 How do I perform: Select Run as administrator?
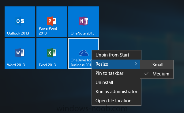[116, 91]
